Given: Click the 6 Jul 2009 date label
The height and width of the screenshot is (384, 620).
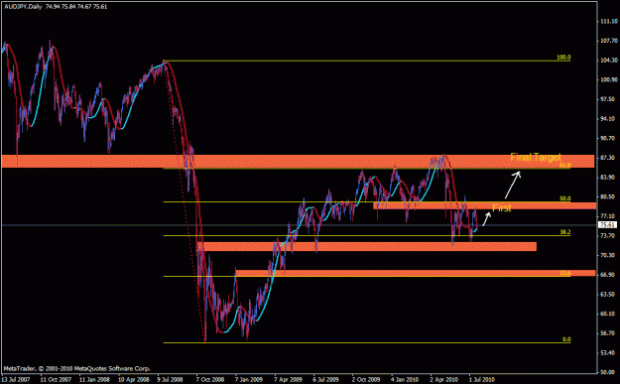Looking at the screenshot, I should click(326, 380).
